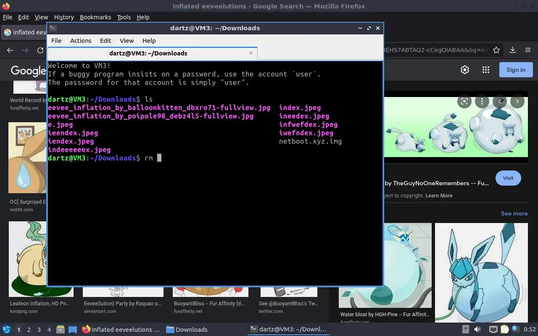Screen dimensions: 538x336
Task: Click show desktop icon in taskbar
Action: (x=73, y=329)
